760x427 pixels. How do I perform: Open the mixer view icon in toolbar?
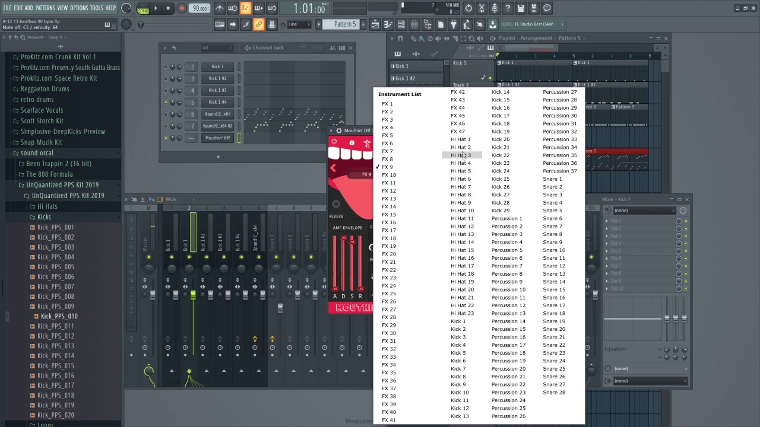coord(414,24)
